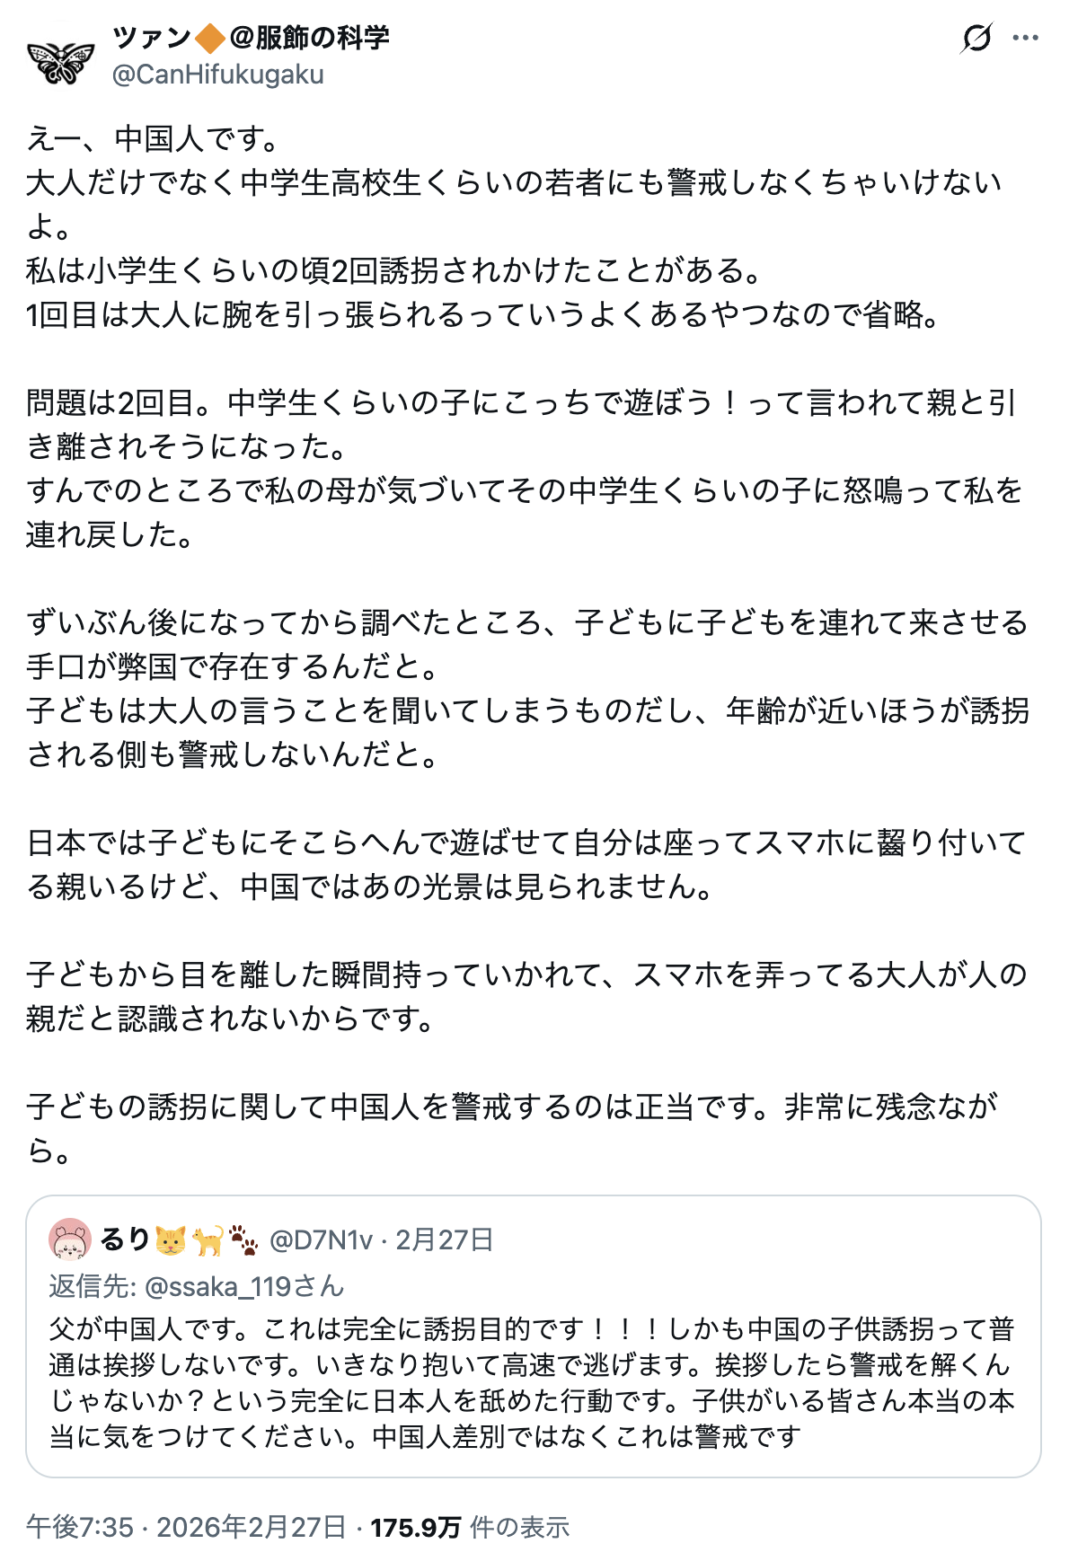This screenshot has width=1069, height=1561.
Task: Click the 2026年2月27日 full date
Action: [252, 1527]
